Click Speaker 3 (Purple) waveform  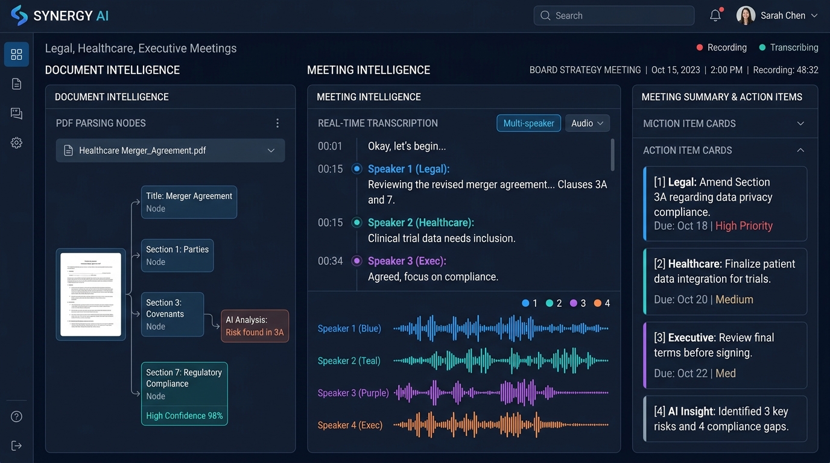click(x=501, y=393)
